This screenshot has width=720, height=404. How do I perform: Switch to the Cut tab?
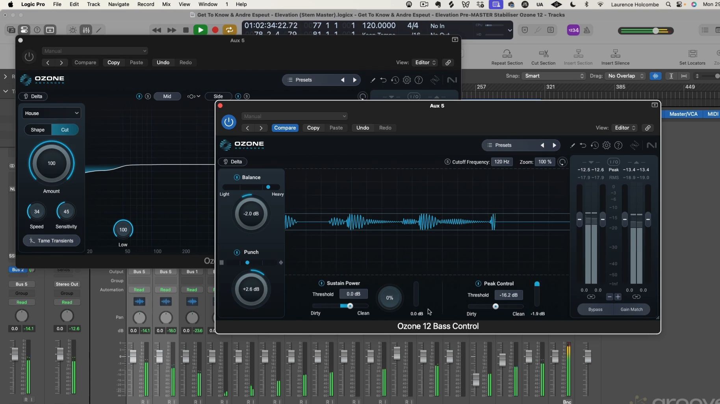(x=65, y=130)
